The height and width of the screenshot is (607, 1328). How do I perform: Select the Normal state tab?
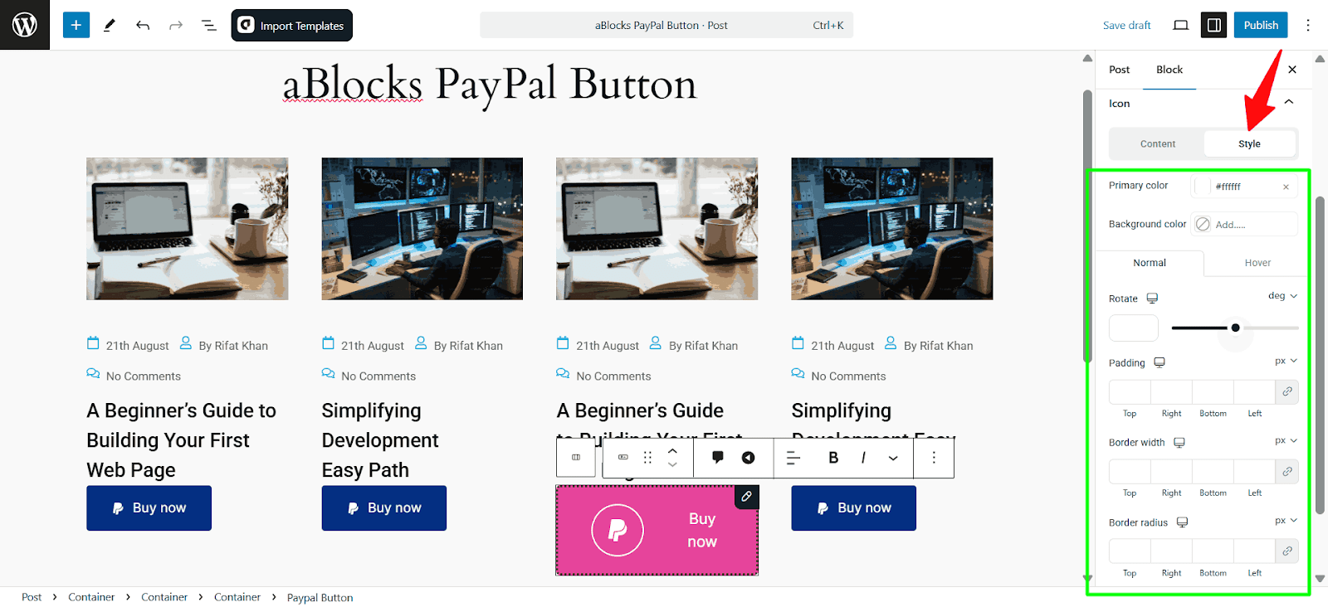pyautogui.click(x=1150, y=263)
